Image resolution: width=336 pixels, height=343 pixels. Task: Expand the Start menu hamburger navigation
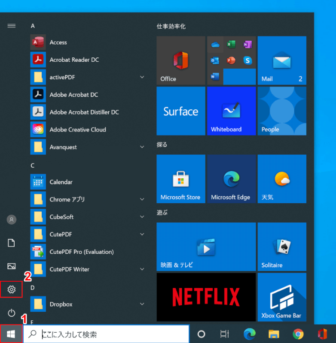(12, 26)
